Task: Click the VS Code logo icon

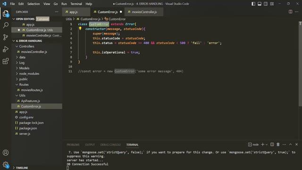Action: (x=4, y=4)
